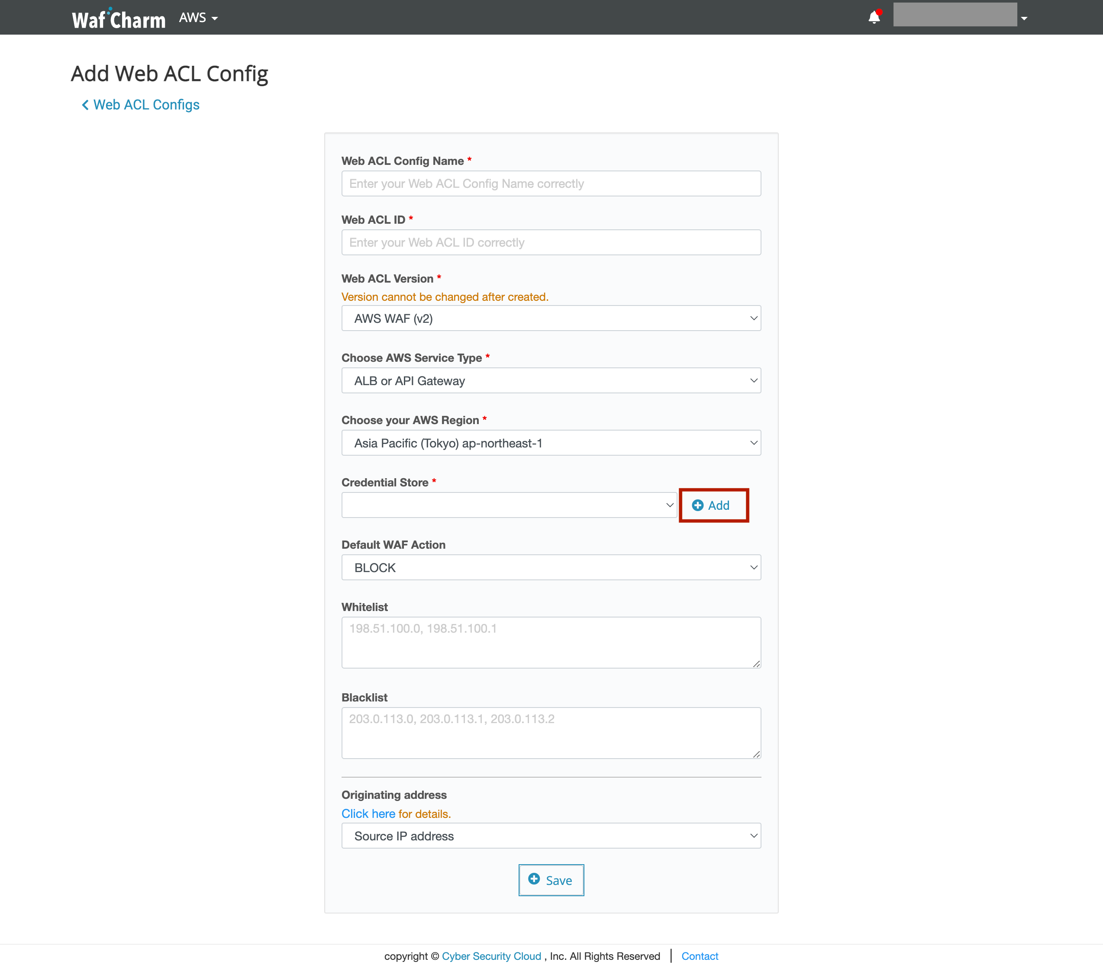The width and height of the screenshot is (1103, 965).
Task: Open the AWS platform menu in the header
Action: point(198,18)
